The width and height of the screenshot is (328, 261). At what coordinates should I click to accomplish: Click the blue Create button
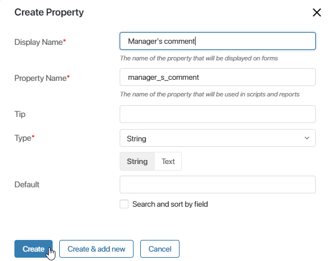point(33,249)
